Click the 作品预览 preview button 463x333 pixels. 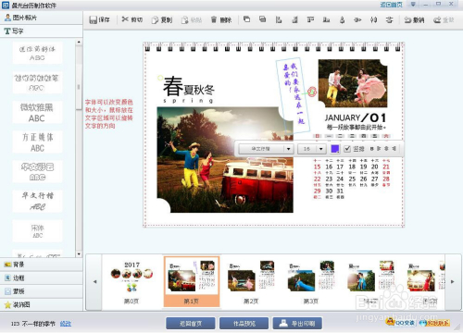click(244, 323)
